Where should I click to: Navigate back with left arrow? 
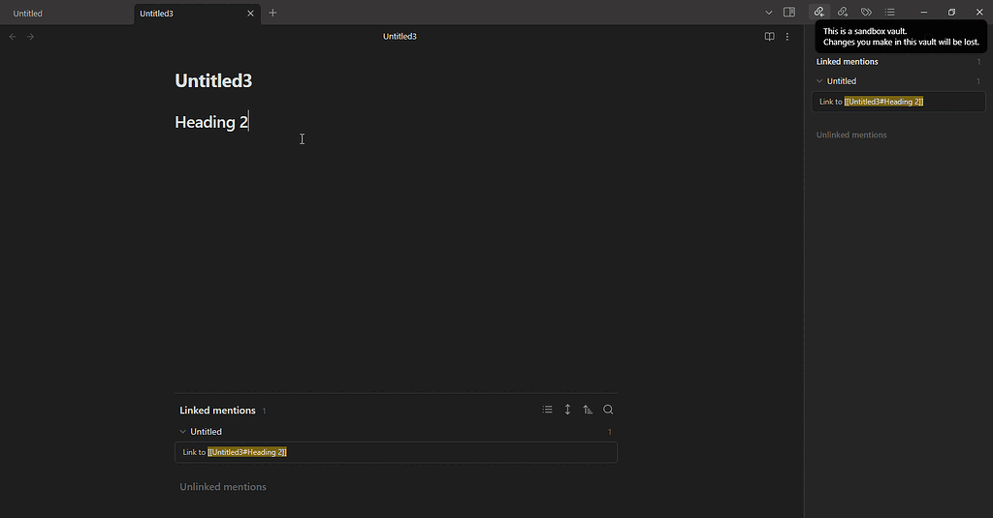click(x=13, y=37)
